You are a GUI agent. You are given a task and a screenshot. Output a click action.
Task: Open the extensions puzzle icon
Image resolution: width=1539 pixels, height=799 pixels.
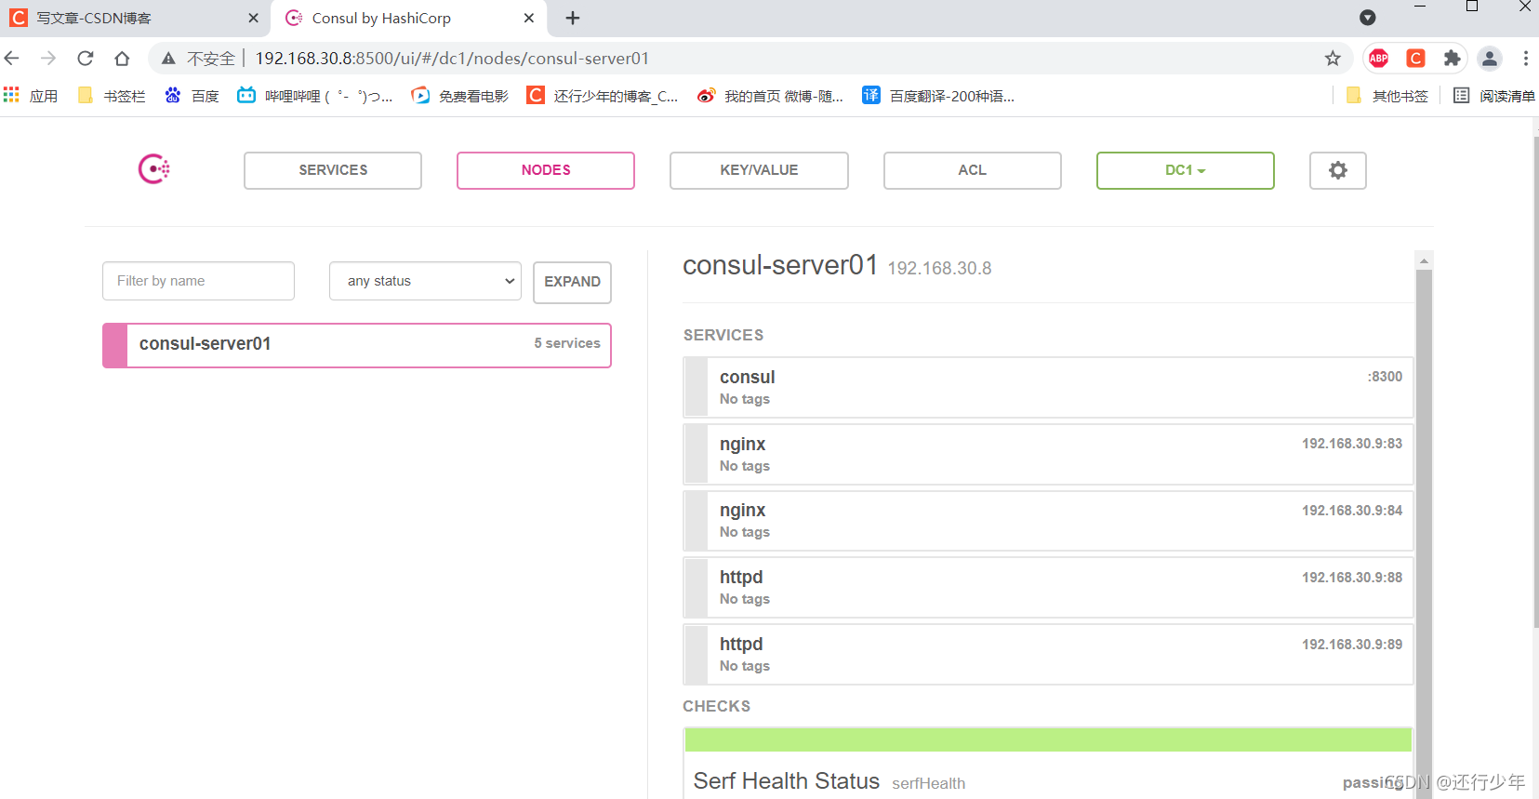(x=1453, y=59)
